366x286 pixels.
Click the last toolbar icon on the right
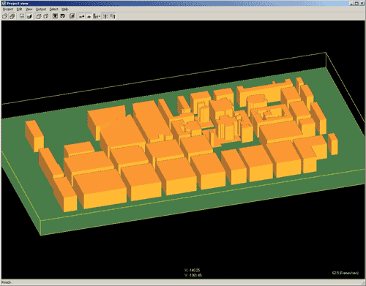113,16
